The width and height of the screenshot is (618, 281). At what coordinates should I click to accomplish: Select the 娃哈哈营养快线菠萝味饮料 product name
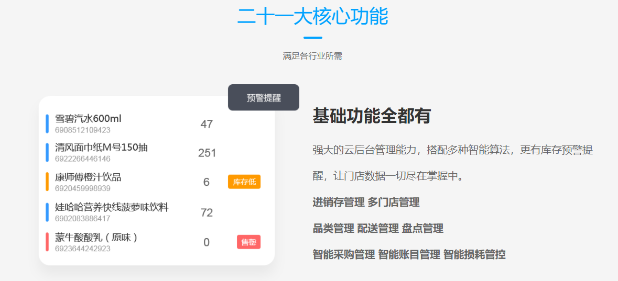pos(112,207)
